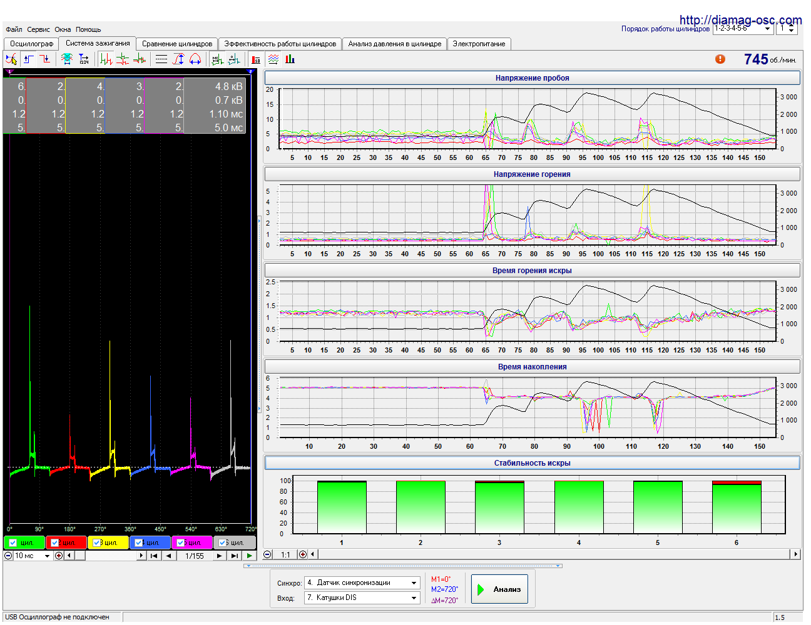The image size is (811, 625).
Task: Collapse the Напряжение пробоя section header
Action: (x=532, y=78)
